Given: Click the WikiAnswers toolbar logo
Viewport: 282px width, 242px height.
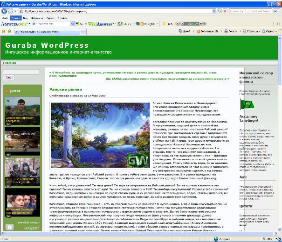Looking at the screenshot, I should [101, 24].
